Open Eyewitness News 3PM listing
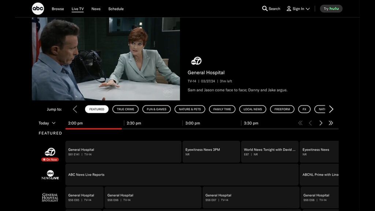The image size is (375, 211). 211,152
